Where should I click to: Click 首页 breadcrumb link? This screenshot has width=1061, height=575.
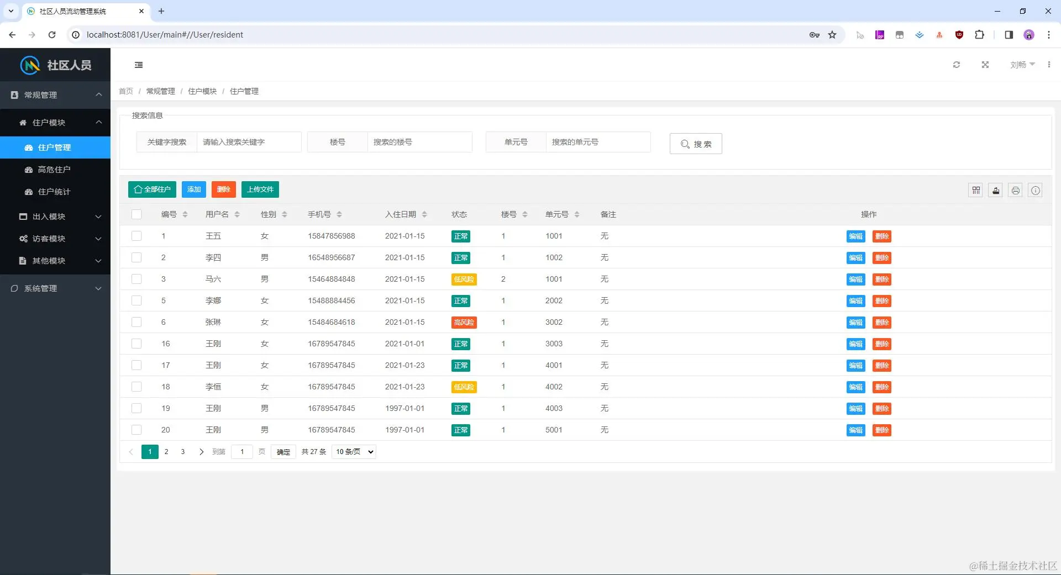coord(126,91)
